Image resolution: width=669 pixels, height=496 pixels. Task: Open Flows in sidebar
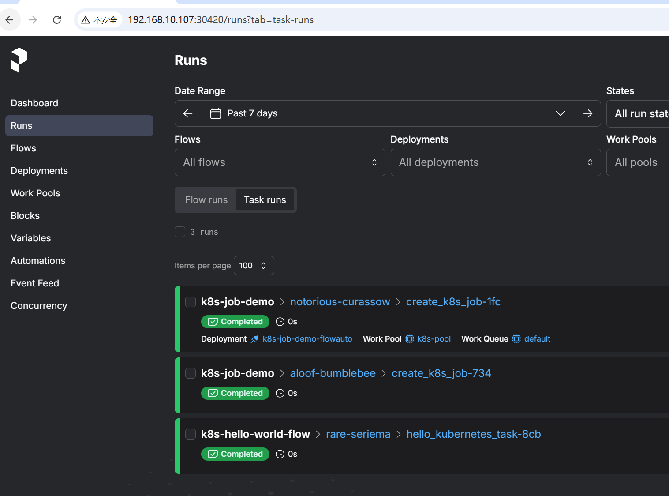tap(79, 148)
